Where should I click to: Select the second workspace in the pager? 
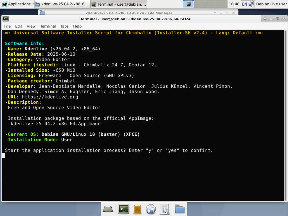(x=199, y=4)
